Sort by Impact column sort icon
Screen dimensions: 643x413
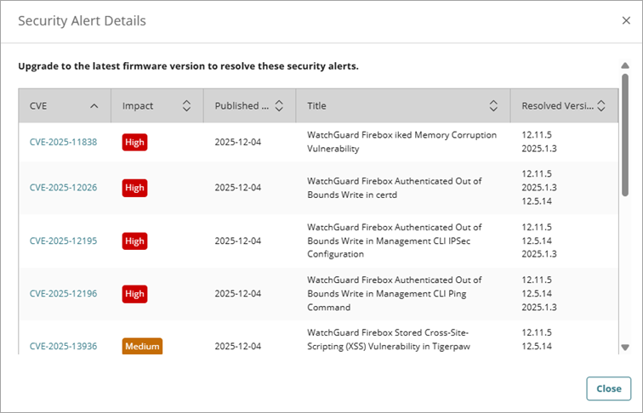tap(186, 105)
